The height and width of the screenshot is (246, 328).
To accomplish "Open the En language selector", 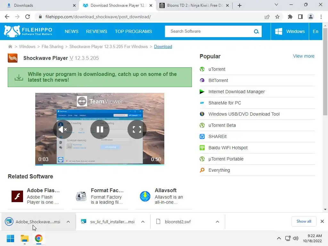I will [316, 31].
